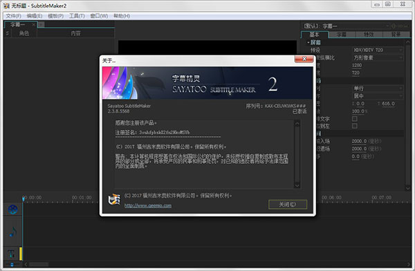Screen dimensions: 415x271
Task: Switch to the 特效 tab
Action: (x=369, y=35)
